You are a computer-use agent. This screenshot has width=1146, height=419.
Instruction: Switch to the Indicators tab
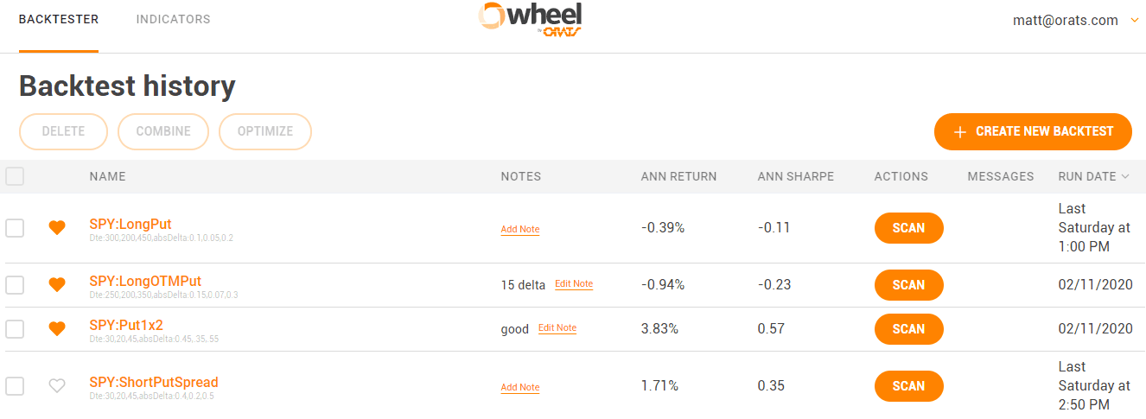pos(173,19)
